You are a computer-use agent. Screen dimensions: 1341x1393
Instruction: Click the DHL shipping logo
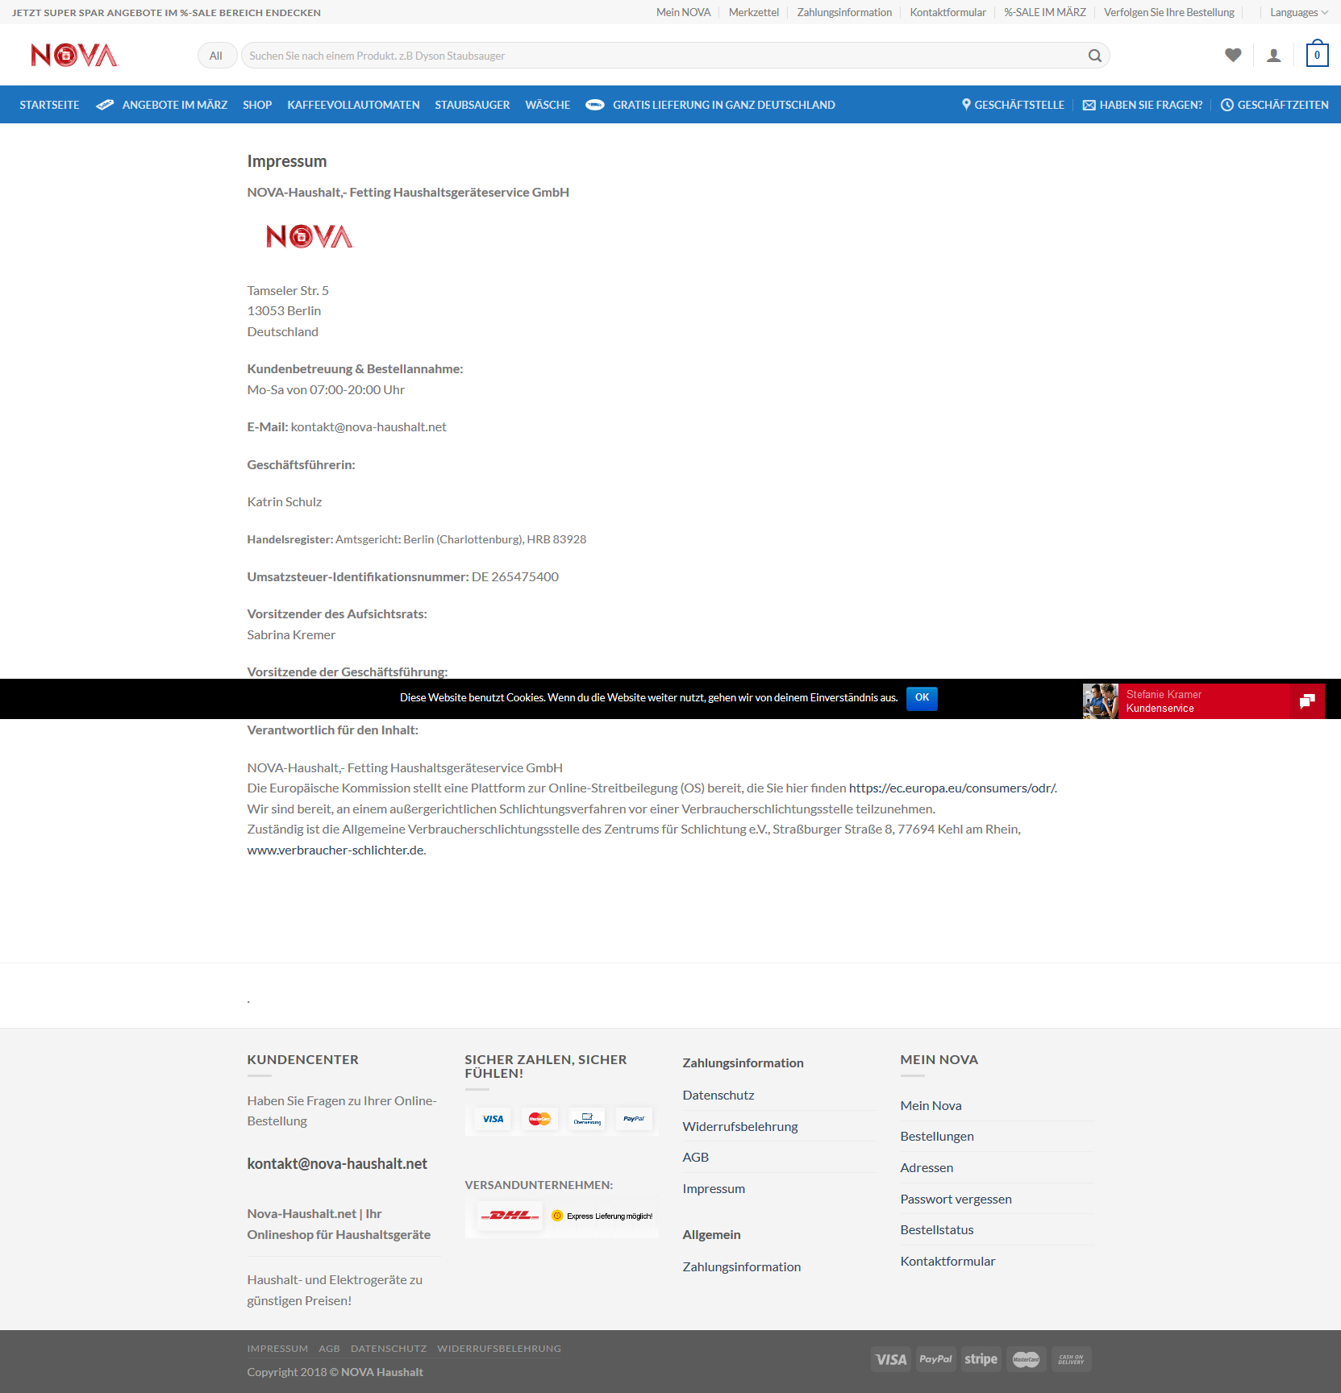tap(510, 1216)
